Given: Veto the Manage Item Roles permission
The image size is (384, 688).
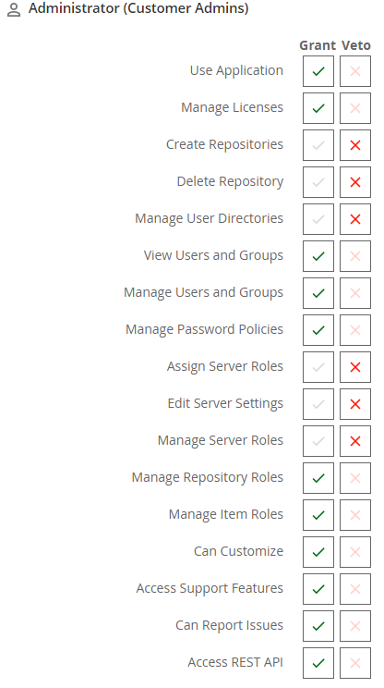Looking at the screenshot, I should pyautogui.click(x=355, y=515).
